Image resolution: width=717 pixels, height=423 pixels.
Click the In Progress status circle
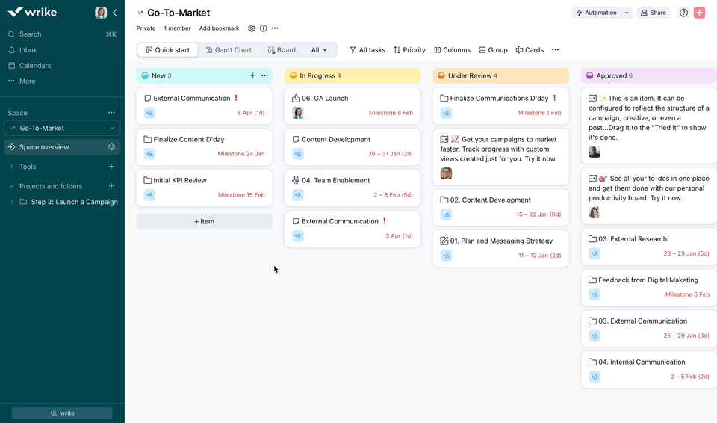click(293, 75)
